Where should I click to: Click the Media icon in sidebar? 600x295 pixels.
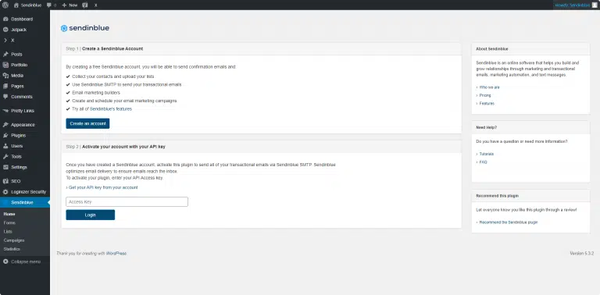pyautogui.click(x=5, y=76)
